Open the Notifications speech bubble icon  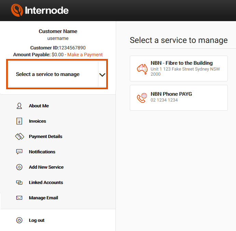click(19, 152)
